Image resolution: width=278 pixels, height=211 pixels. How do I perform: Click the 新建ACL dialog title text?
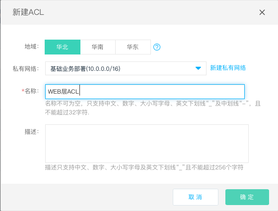point(28,12)
